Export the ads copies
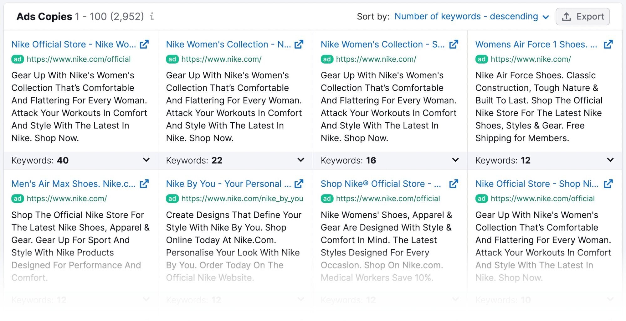626x321 pixels. 583,17
